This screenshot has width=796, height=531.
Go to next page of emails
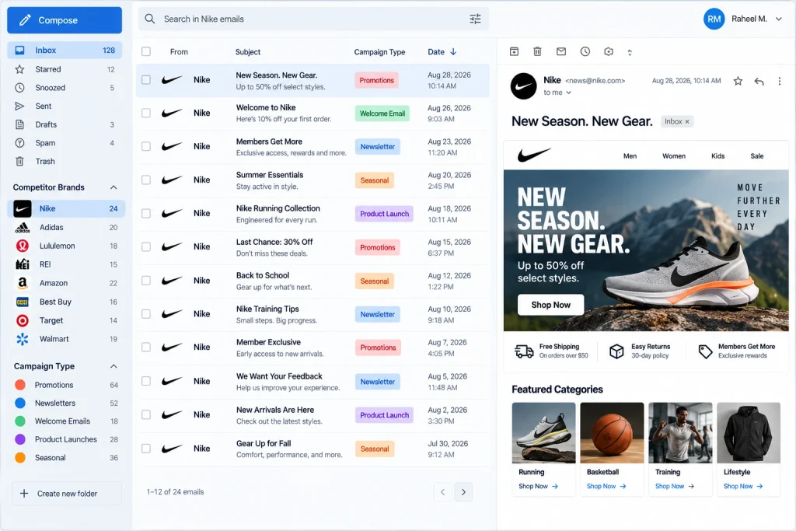click(x=463, y=492)
